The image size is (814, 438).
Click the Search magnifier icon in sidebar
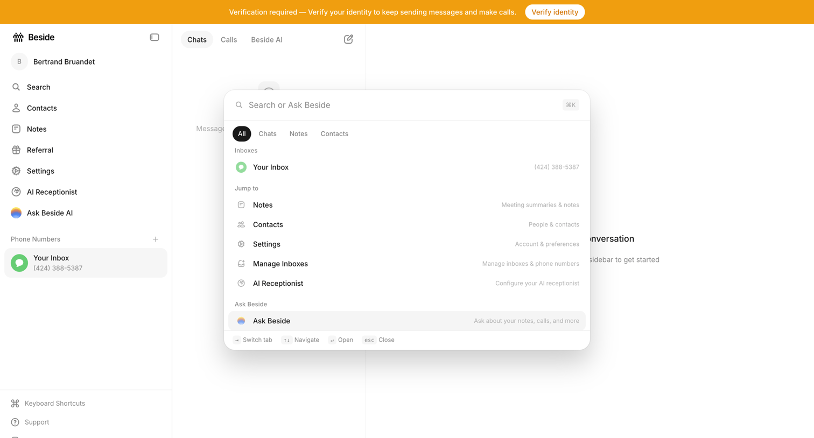coord(16,87)
